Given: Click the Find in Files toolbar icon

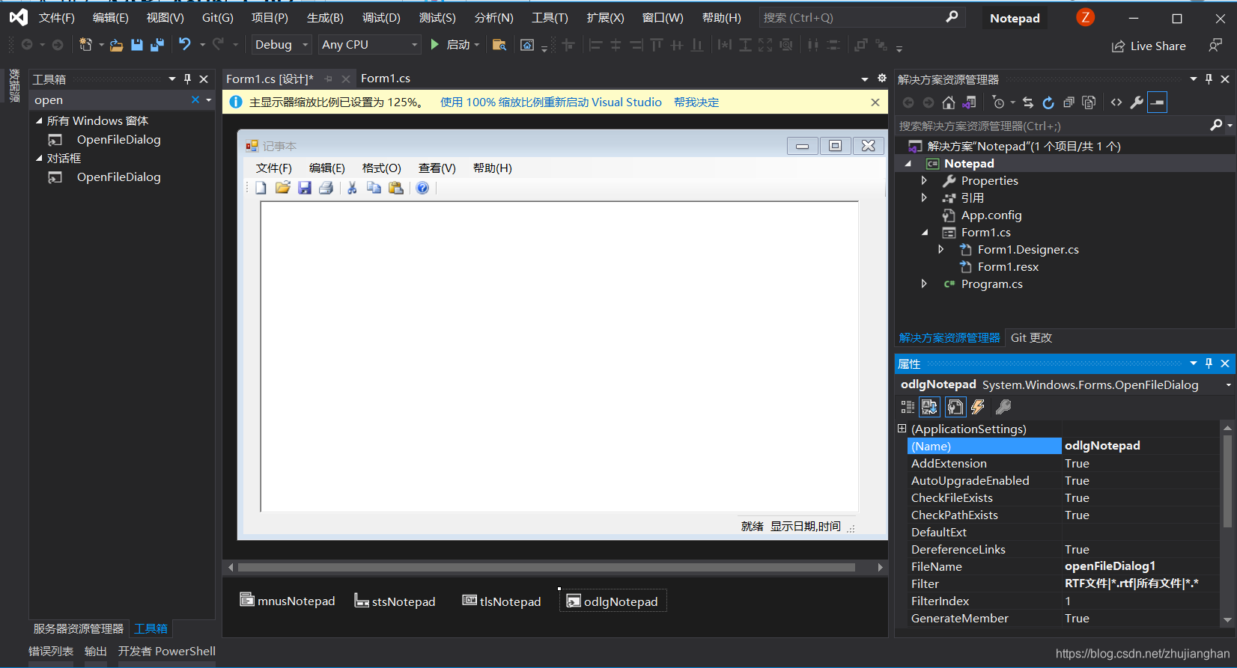Looking at the screenshot, I should (x=499, y=45).
